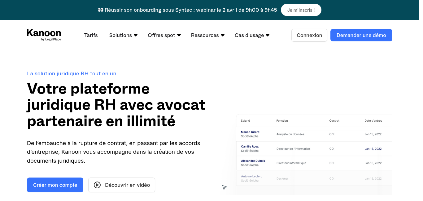Click Directeur informatique cell
Image resolution: width=423 pixels, height=201 pixels.
coord(291,163)
